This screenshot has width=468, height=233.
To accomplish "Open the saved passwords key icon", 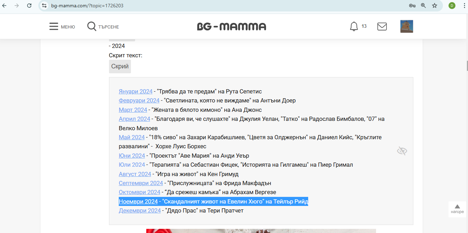I will [x=412, y=6].
